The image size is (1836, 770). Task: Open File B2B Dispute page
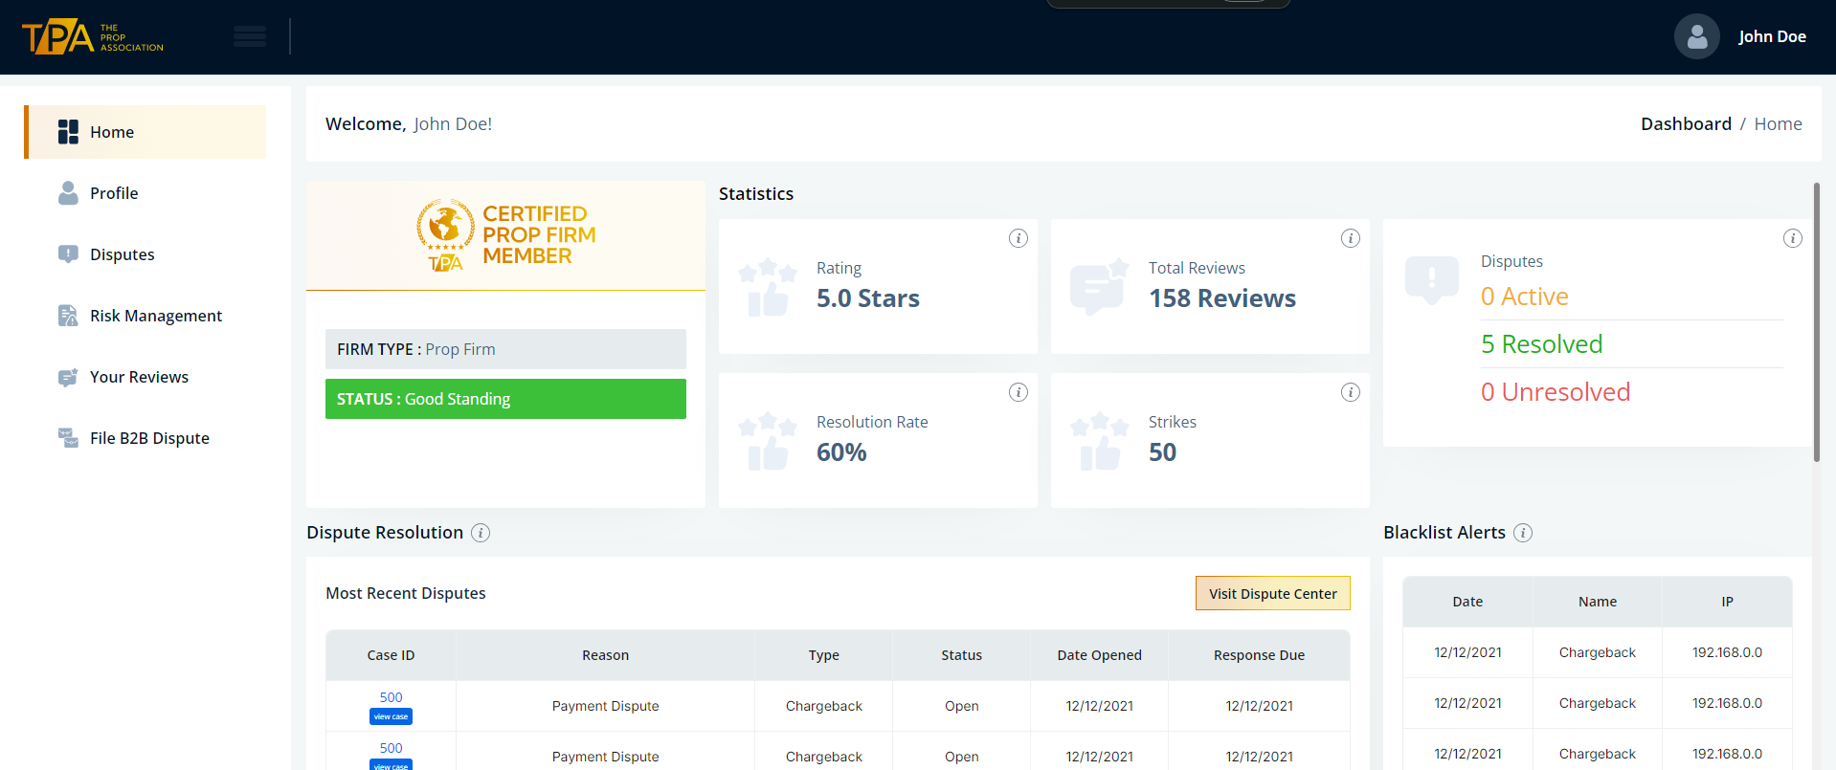[x=149, y=438]
